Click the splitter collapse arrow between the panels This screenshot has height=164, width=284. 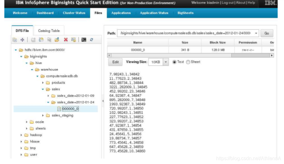tap(103, 101)
